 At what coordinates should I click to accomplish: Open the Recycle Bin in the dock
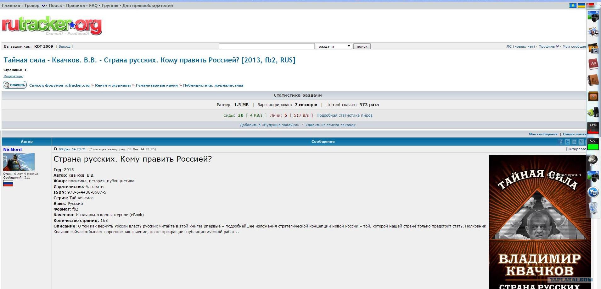point(593,208)
